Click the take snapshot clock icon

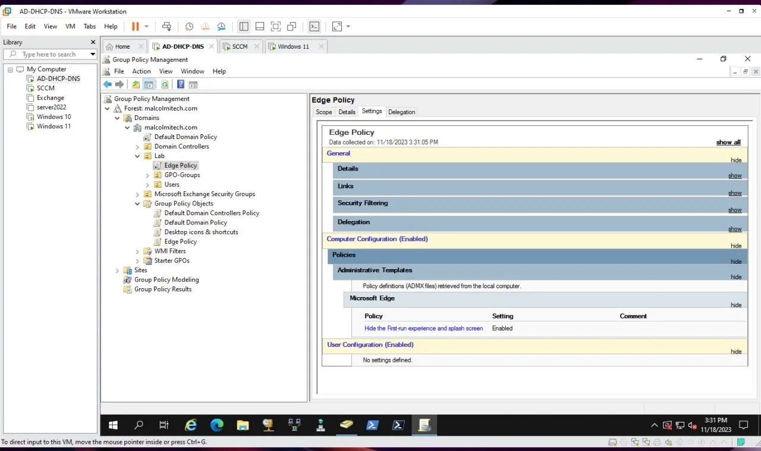coord(189,27)
